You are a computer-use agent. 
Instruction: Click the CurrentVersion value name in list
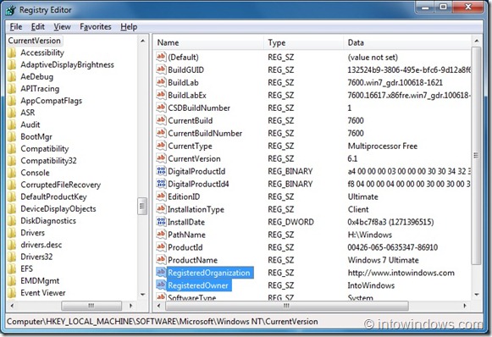(194, 159)
